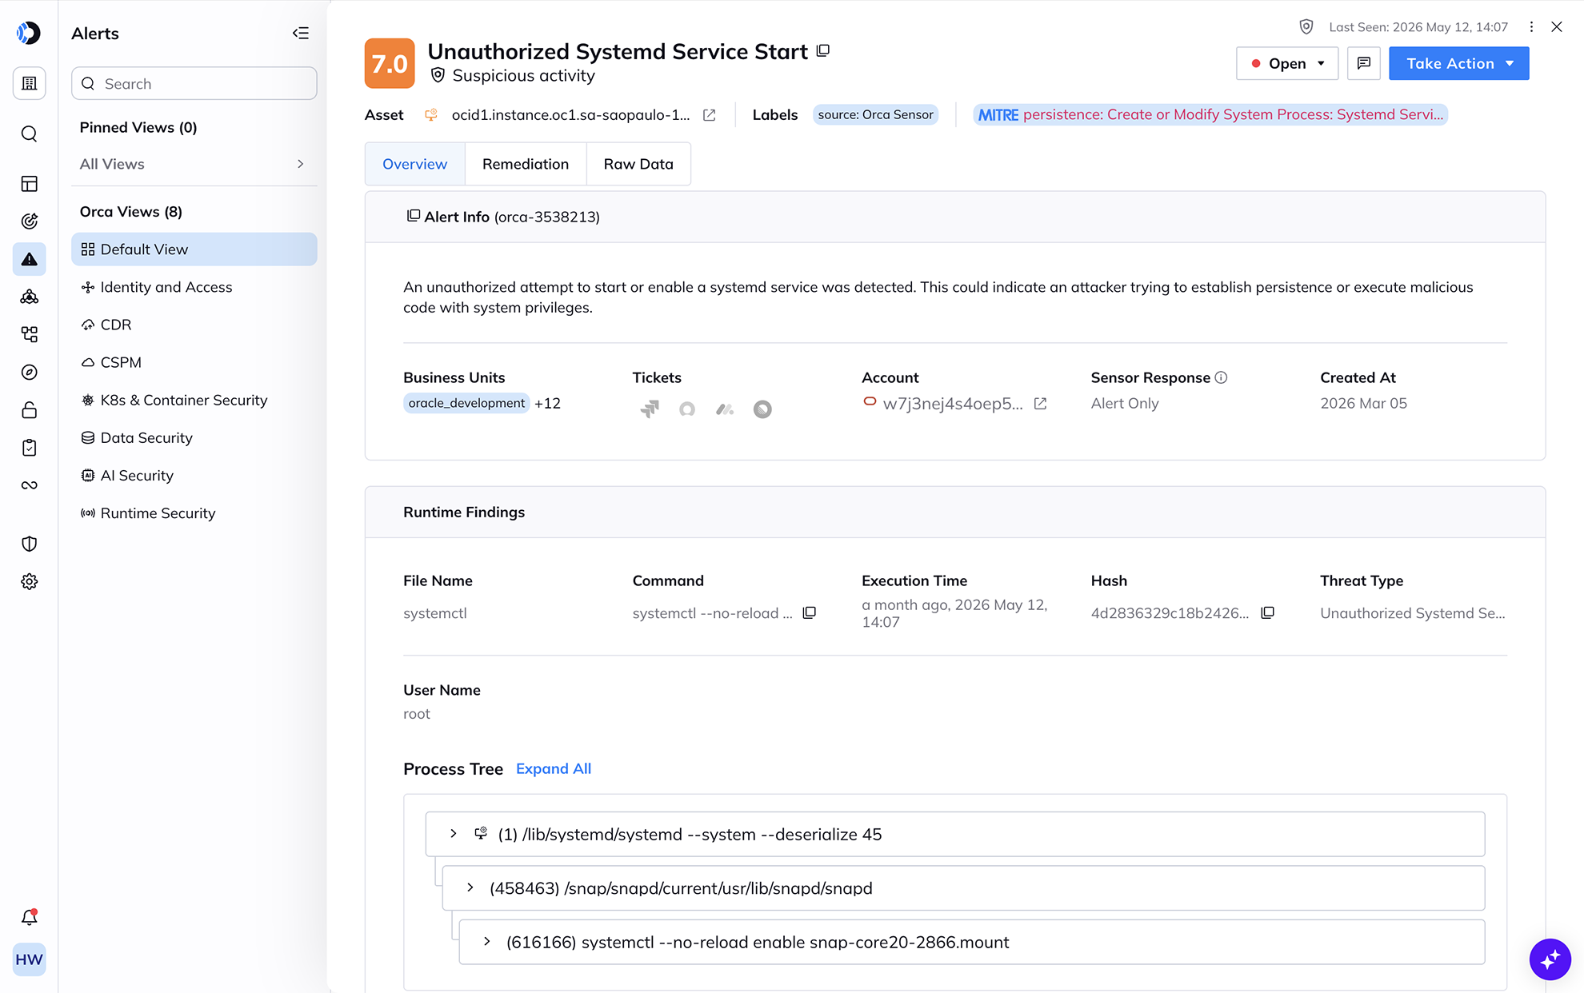1584x993 pixels.
Task: Open the search magnifier icon in left rail
Action: tap(29, 134)
